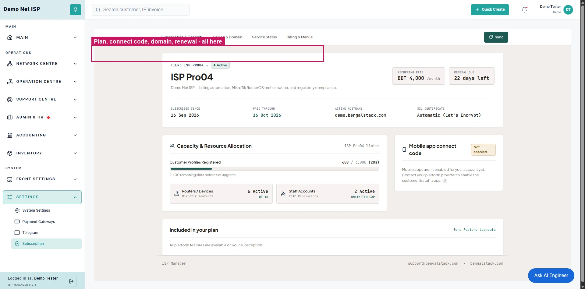This screenshot has height=289, width=585.
Task: Click the DT user avatar
Action: (568, 10)
